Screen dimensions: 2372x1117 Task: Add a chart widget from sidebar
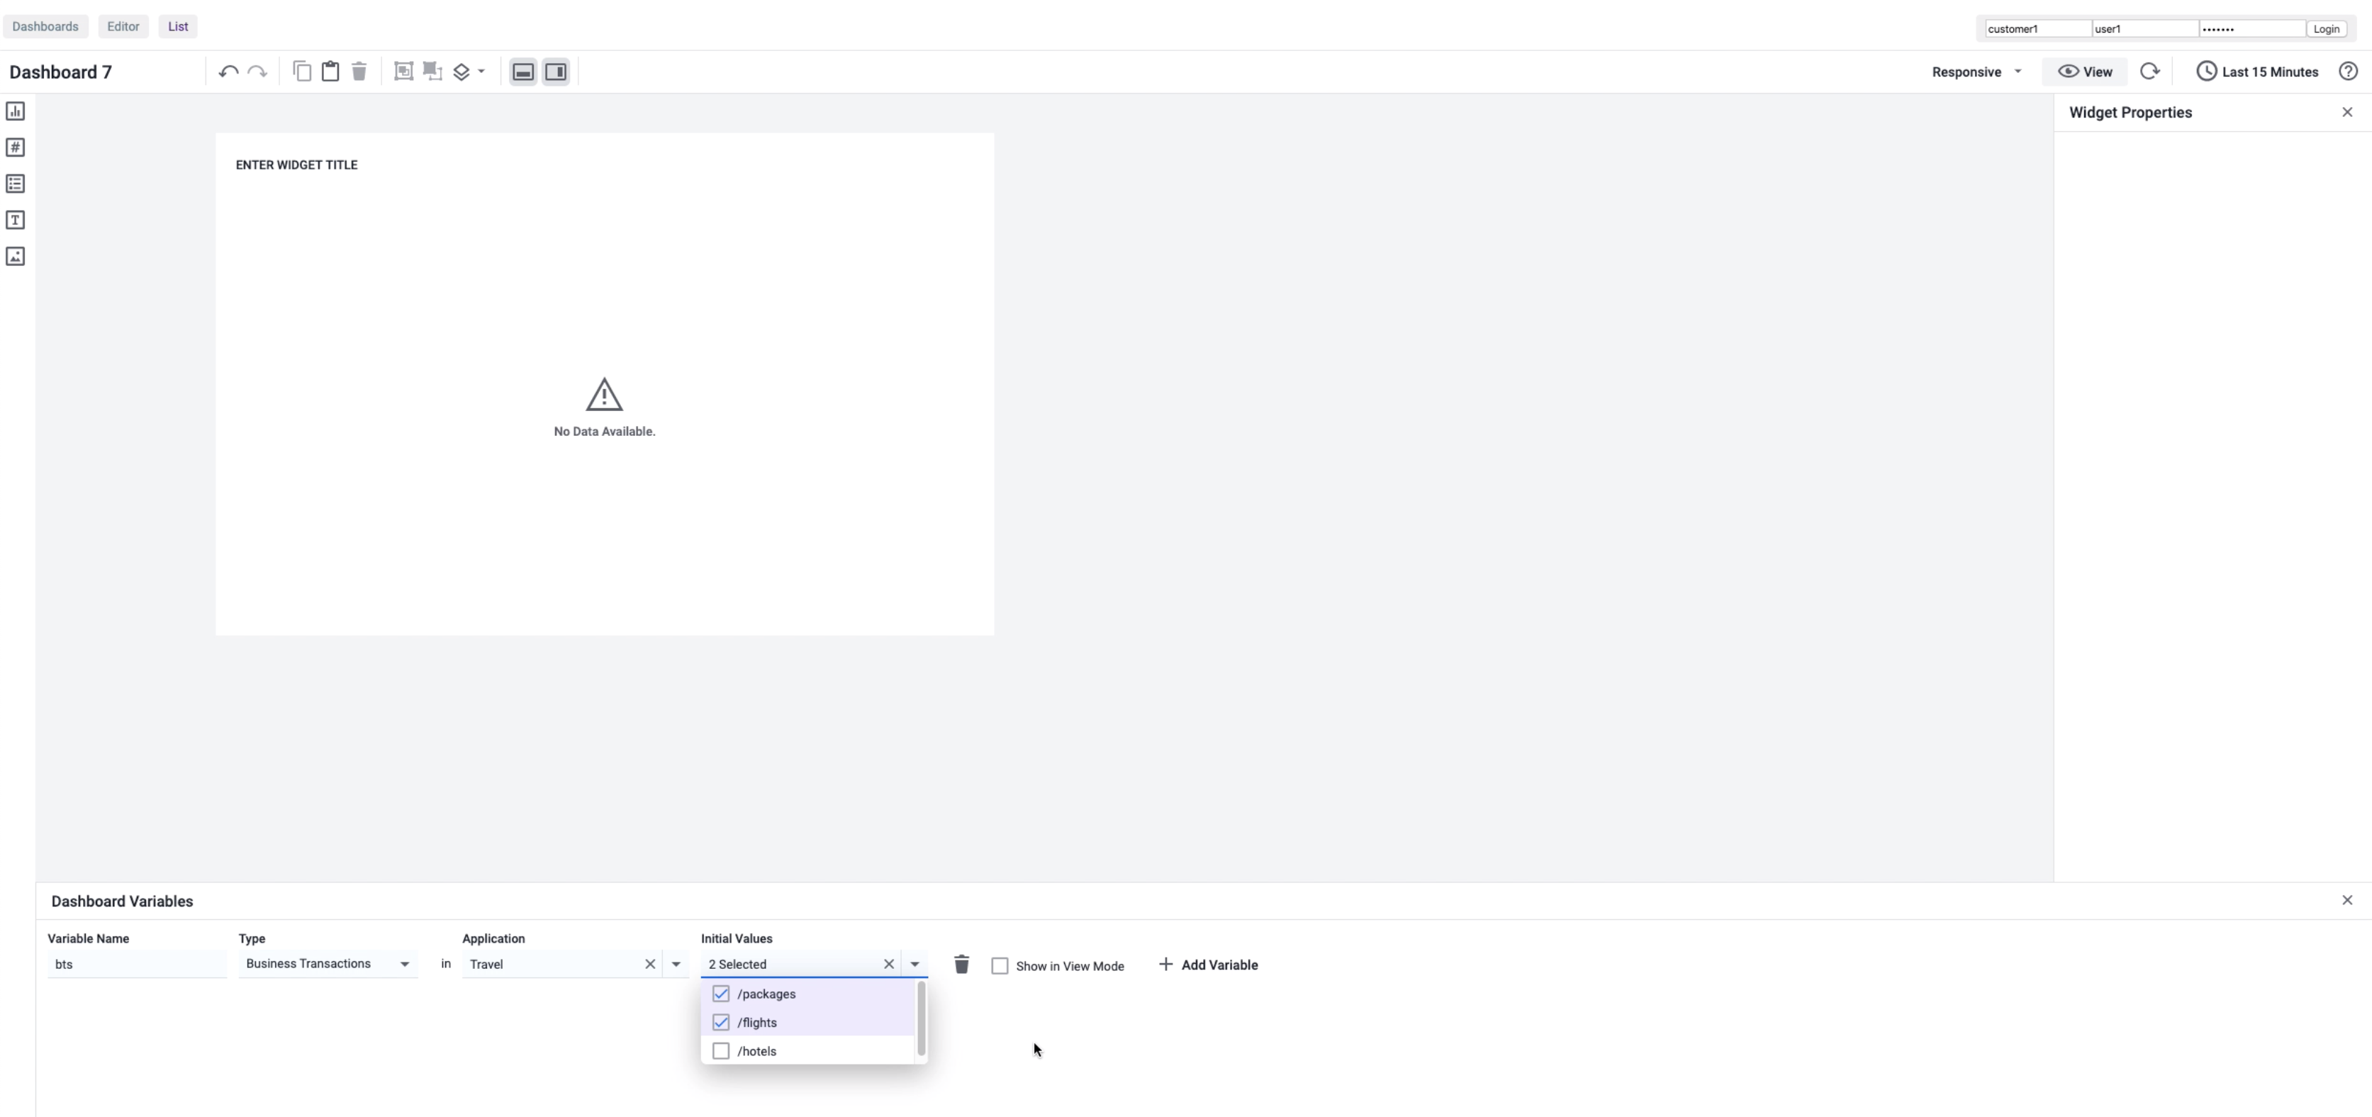16,111
